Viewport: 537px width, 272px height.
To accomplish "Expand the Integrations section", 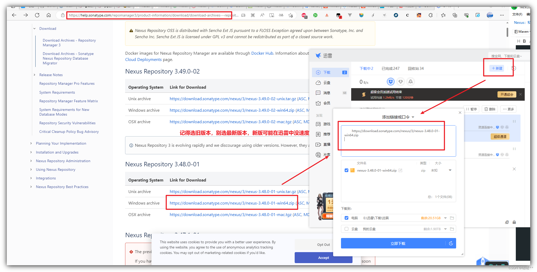I will click(31, 178).
